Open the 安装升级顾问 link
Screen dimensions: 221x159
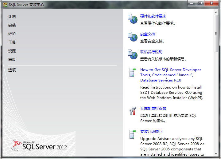point(151,132)
